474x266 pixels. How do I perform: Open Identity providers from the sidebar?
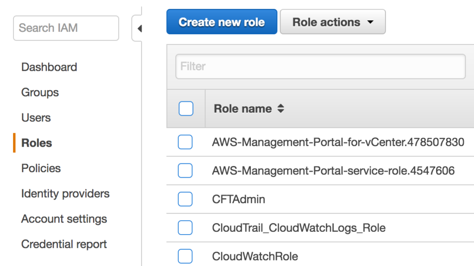click(65, 193)
